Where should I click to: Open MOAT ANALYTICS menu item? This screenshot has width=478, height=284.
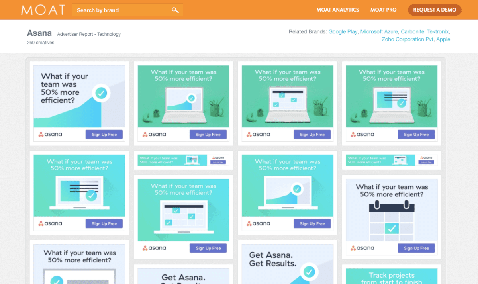pyautogui.click(x=338, y=10)
